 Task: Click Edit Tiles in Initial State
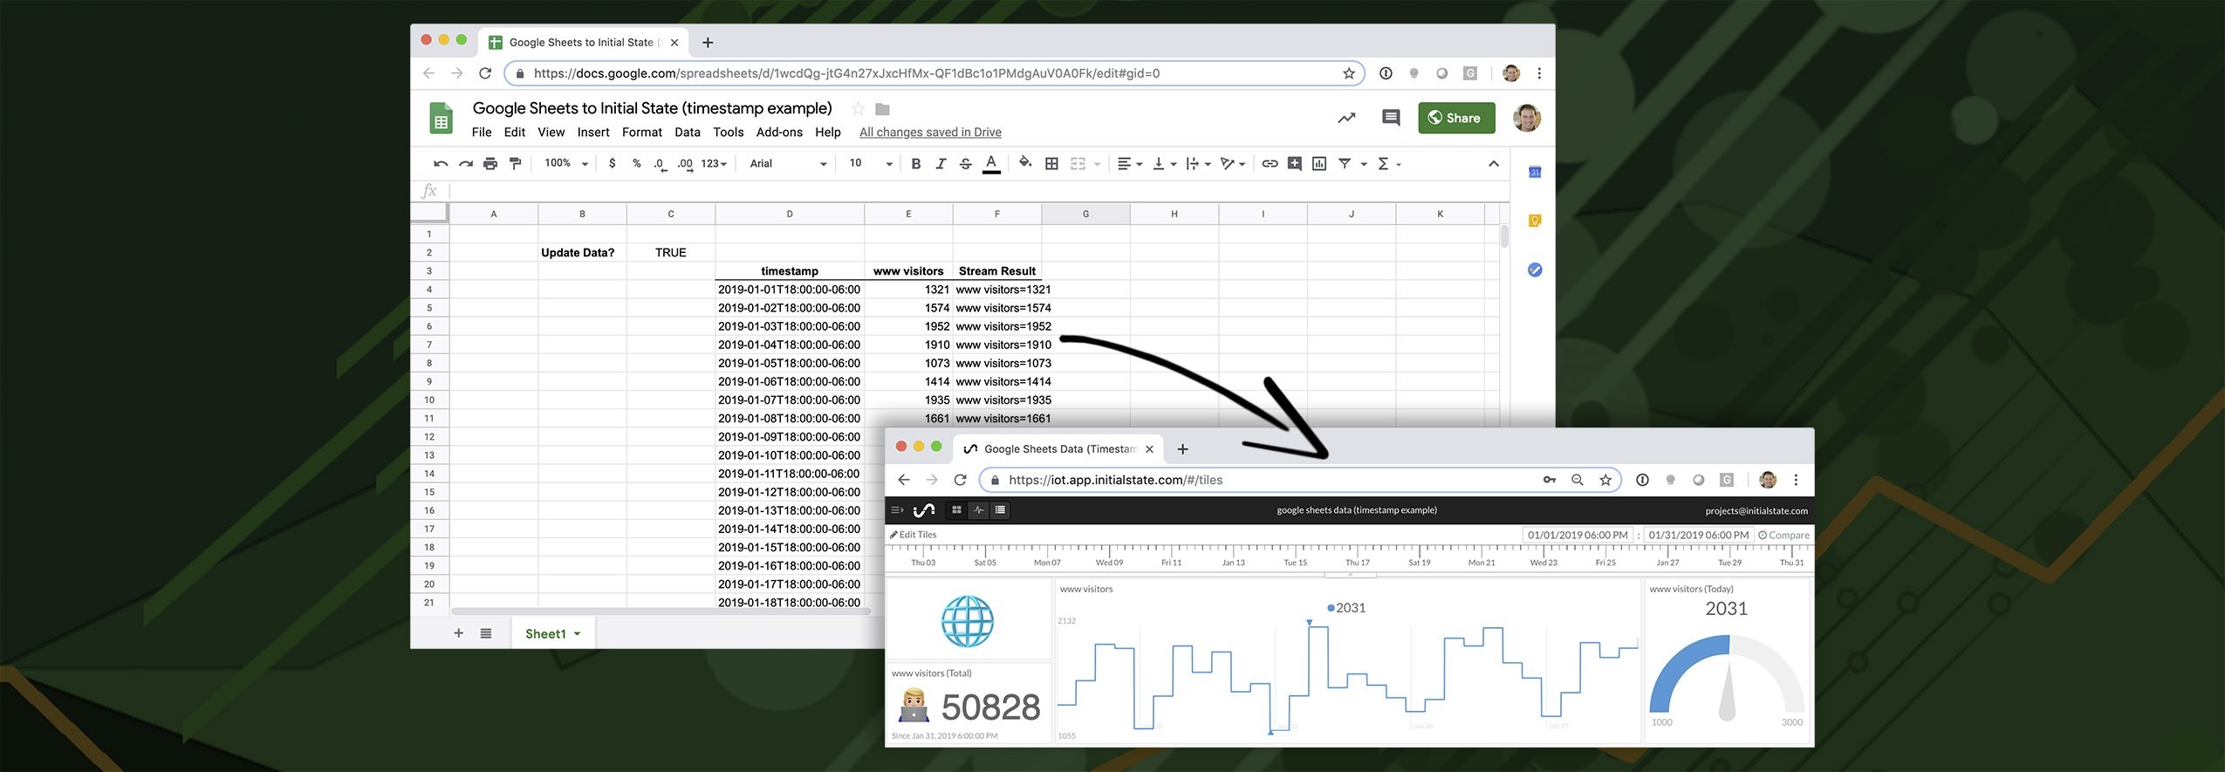[913, 535]
